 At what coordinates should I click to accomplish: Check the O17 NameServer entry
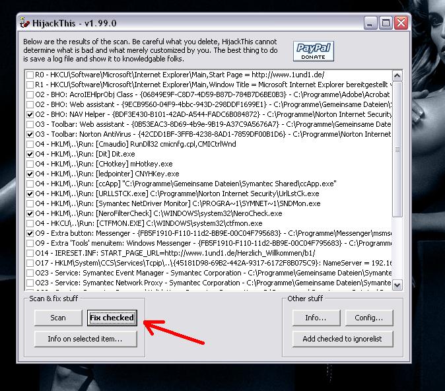pyautogui.click(x=30, y=264)
